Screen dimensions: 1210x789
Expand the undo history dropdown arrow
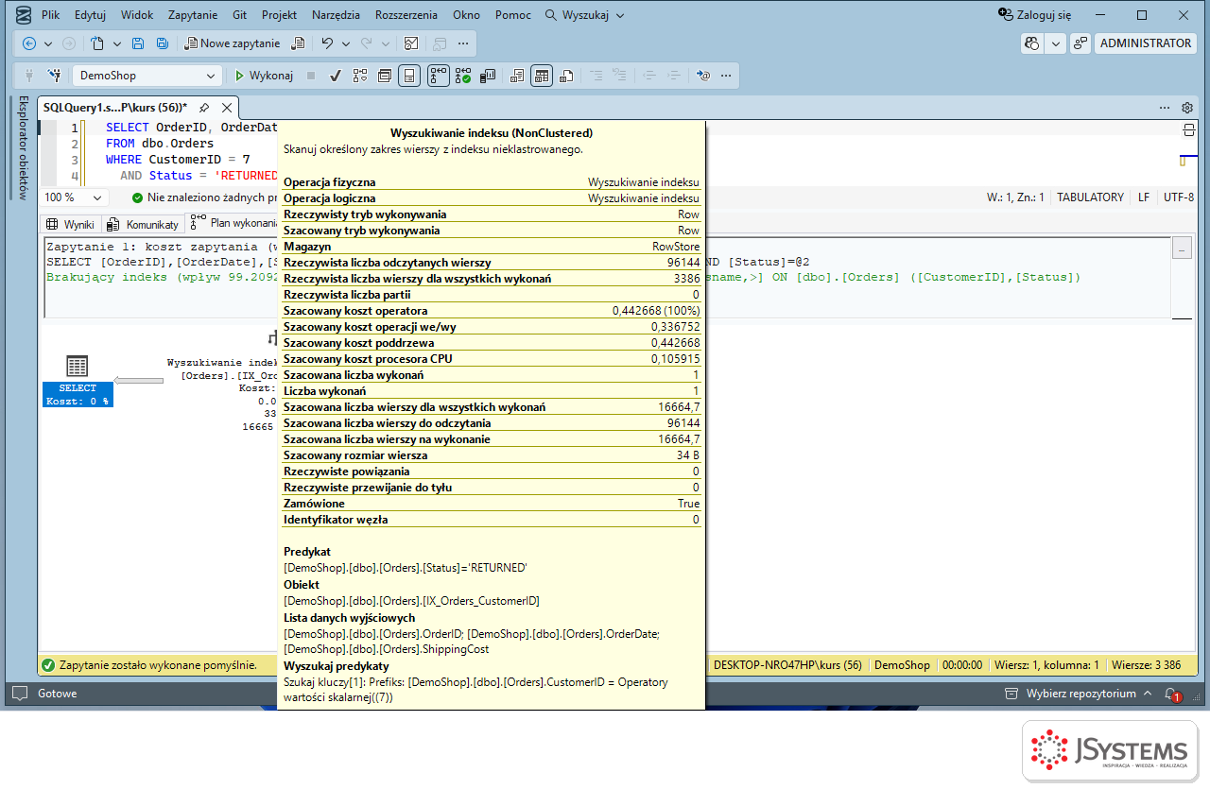[x=345, y=43]
